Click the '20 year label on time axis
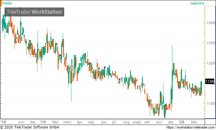The height and width of the screenshot is (130, 216). 181,122
